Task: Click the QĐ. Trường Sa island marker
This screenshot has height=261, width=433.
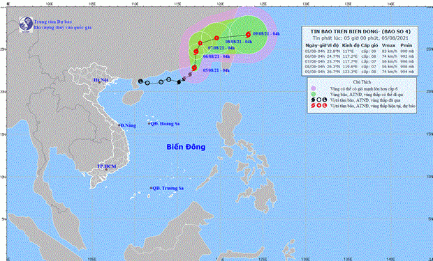Action: click(151, 188)
